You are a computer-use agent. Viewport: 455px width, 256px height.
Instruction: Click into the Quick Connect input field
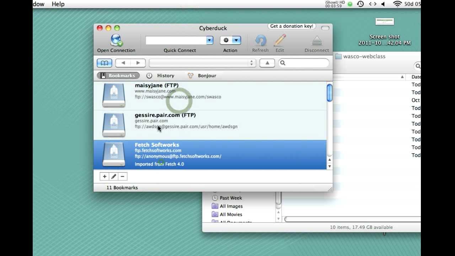[176, 40]
